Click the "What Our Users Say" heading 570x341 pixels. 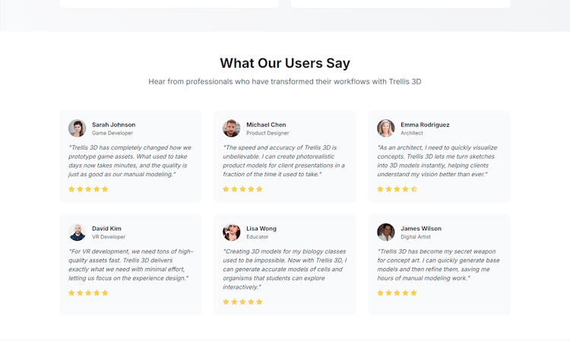point(285,63)
